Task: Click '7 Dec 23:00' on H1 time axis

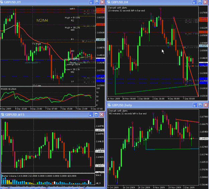Action: click(82, 109)
